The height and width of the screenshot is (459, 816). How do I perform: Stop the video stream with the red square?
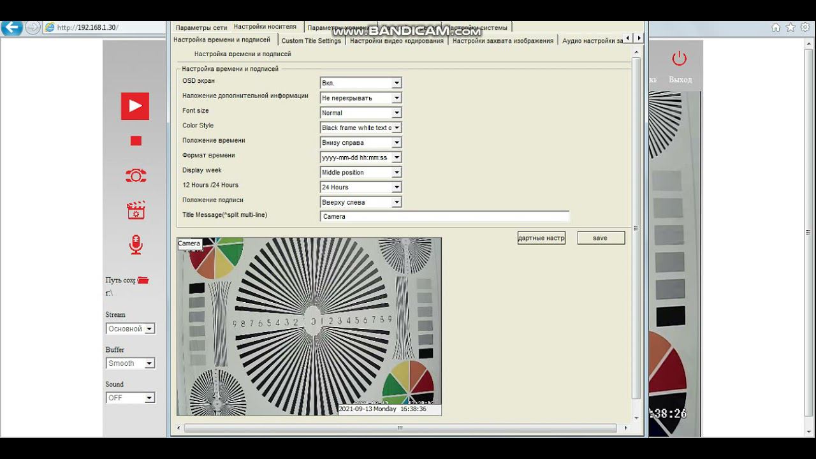pos(136,141)
